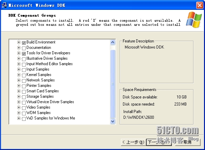Cancel setup with the 取消 button
205x150 pixels.
(188, 142)
